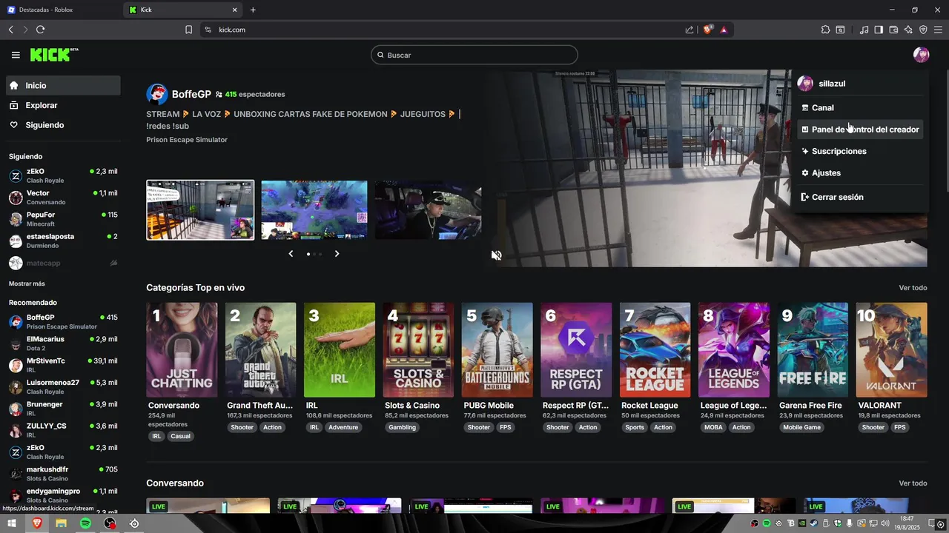Open Windows Start menu
The image size is (949, 533).
(x=12, y=523)
